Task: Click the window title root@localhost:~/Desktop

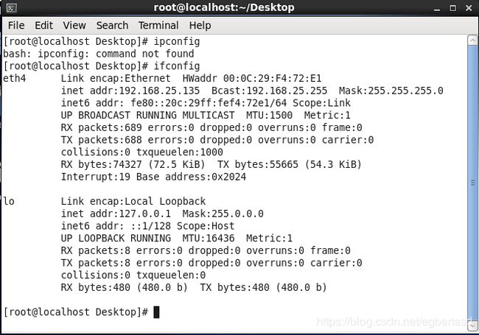Action: (223, 7)
